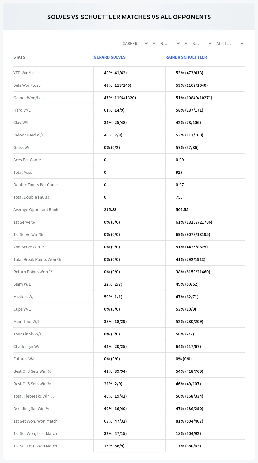This screenshot has width=258, height=463.
Task: Click the chevron beside ALL S...
Action: [x=210, y=43]
